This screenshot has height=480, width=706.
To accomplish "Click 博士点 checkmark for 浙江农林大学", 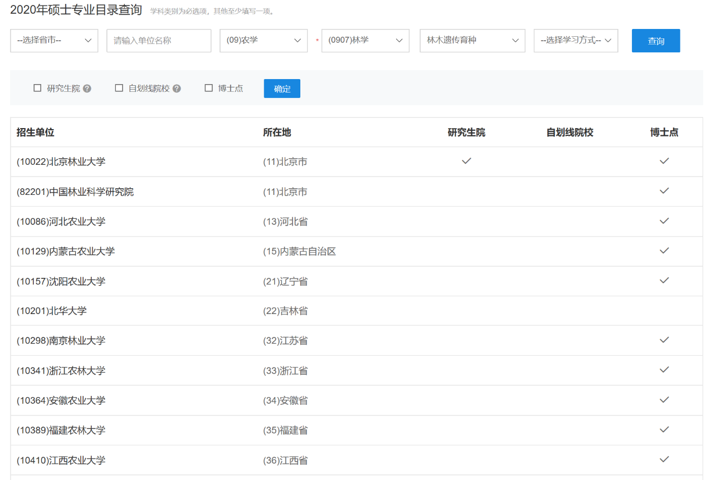I will click(x=664, y=370).
